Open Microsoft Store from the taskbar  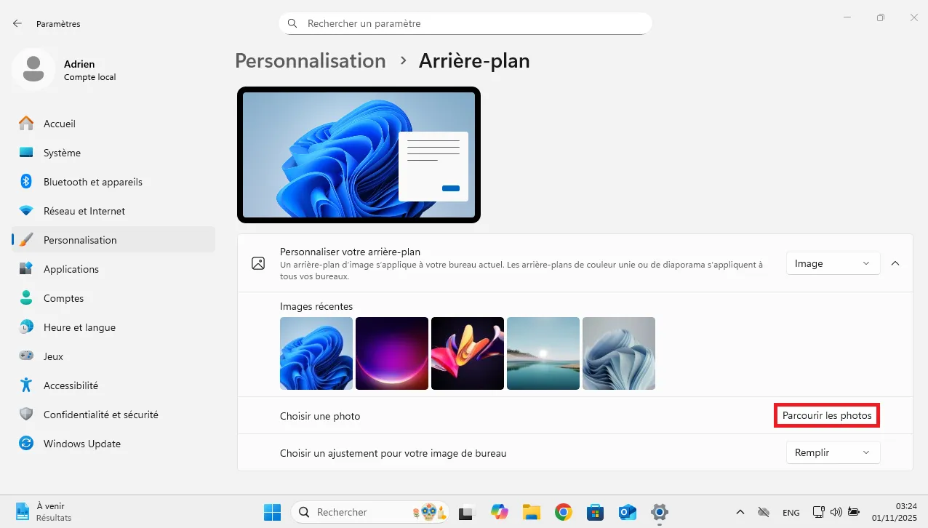coord(595,512)
